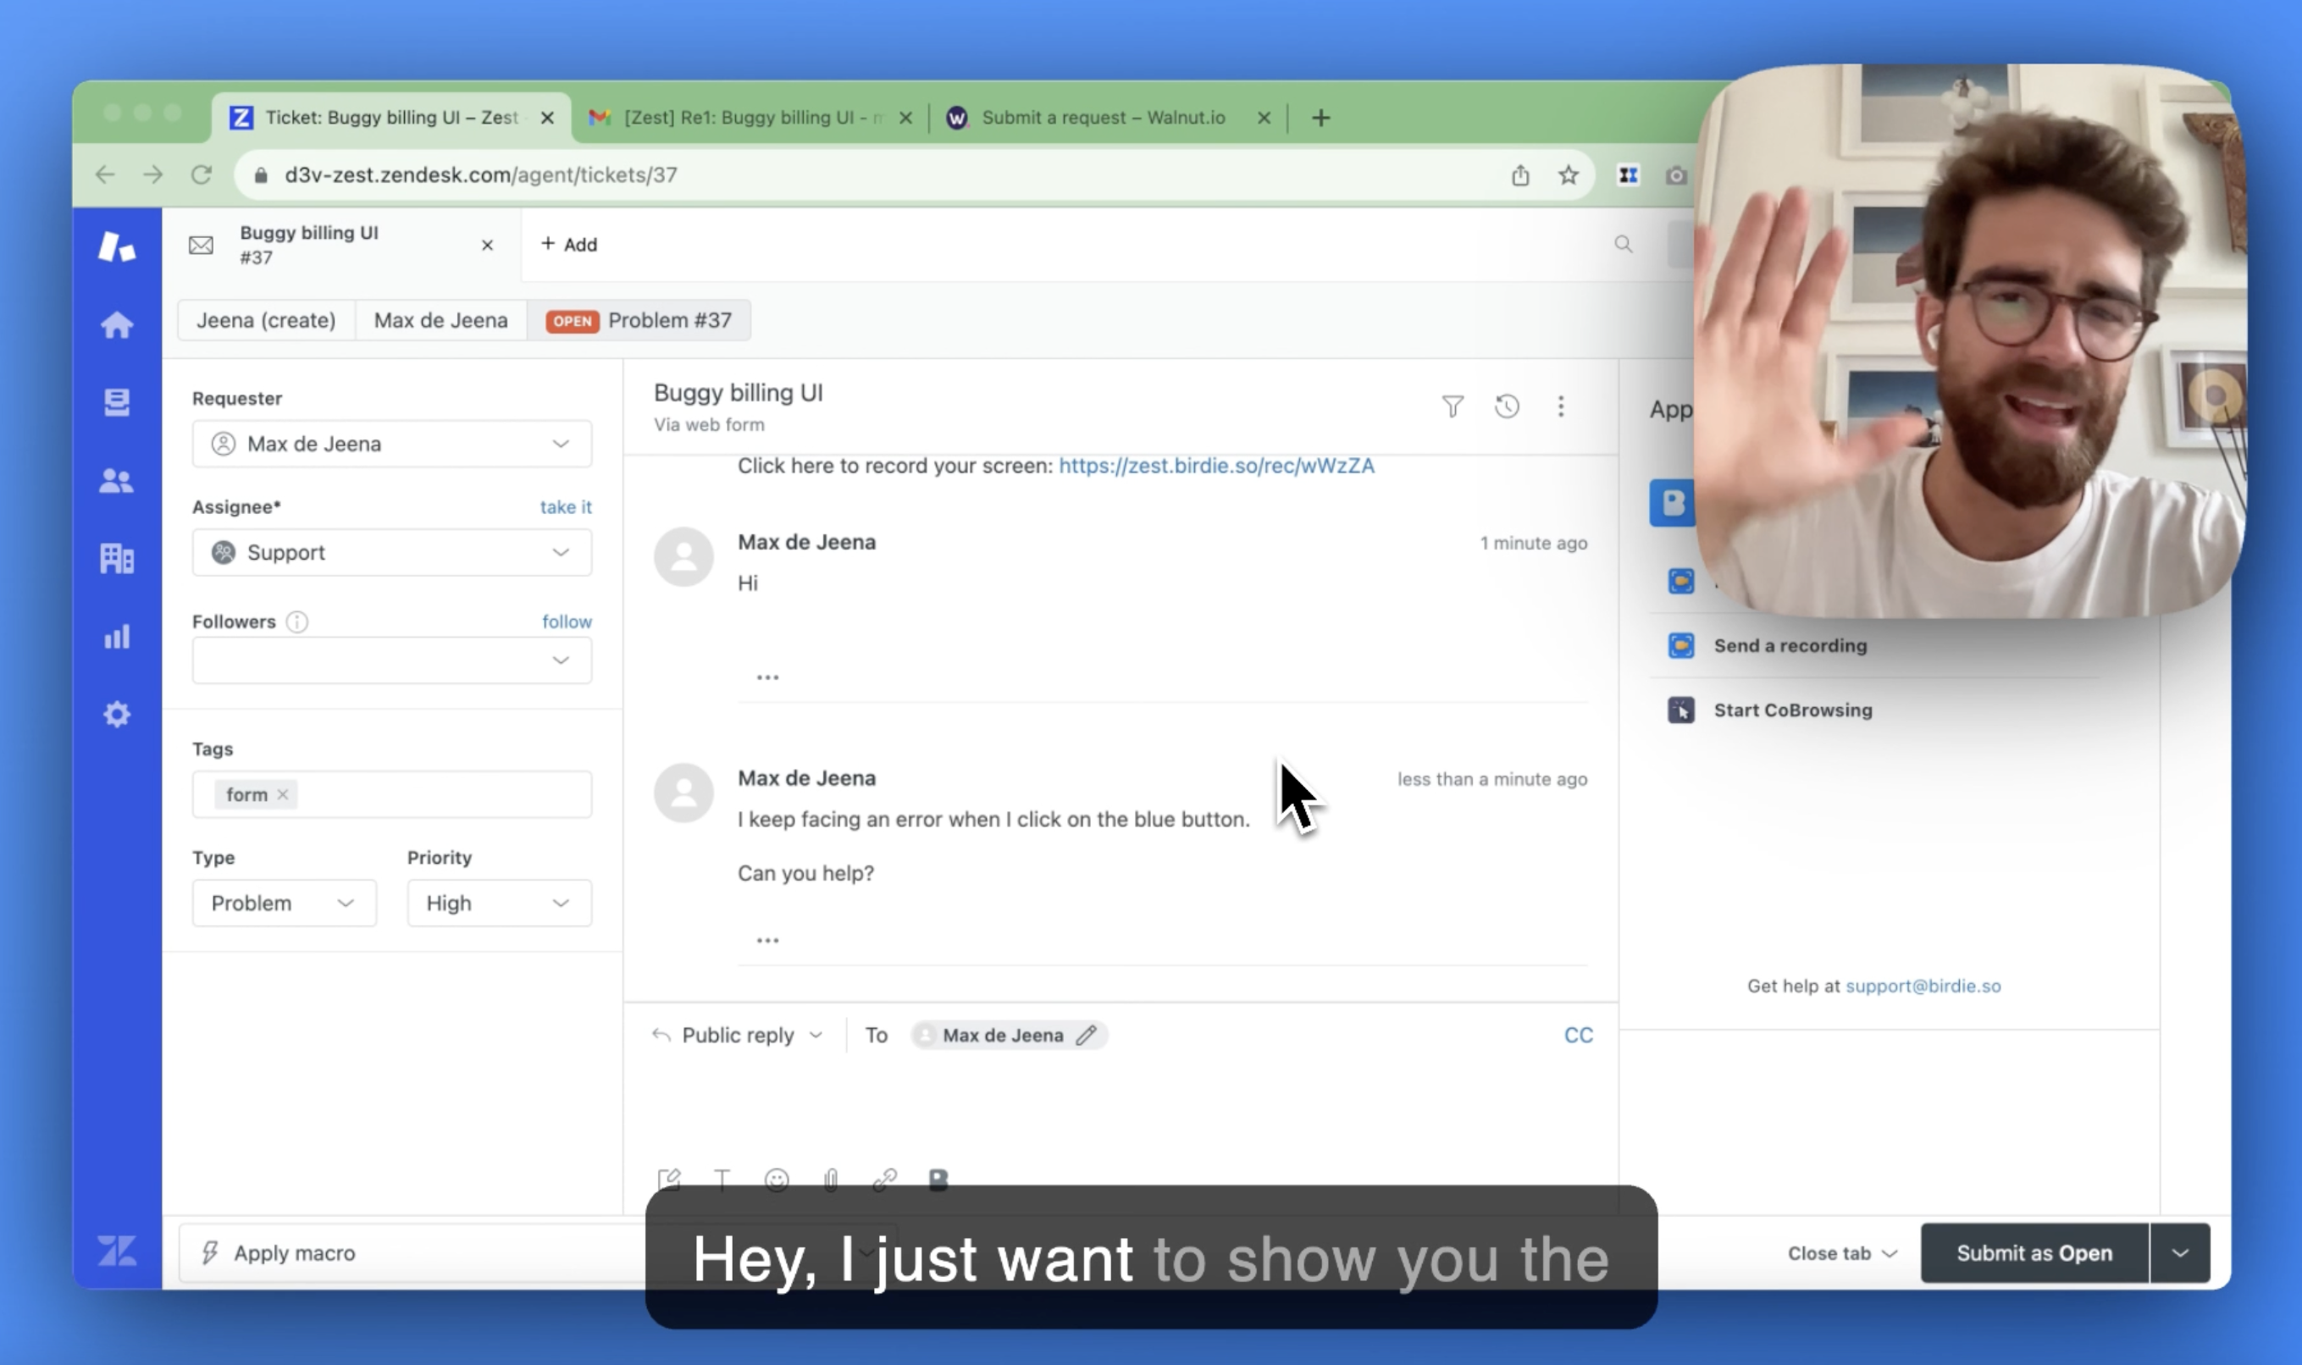
Task: Open the Organizations icon in the sidebar
Action: (117, 557)
